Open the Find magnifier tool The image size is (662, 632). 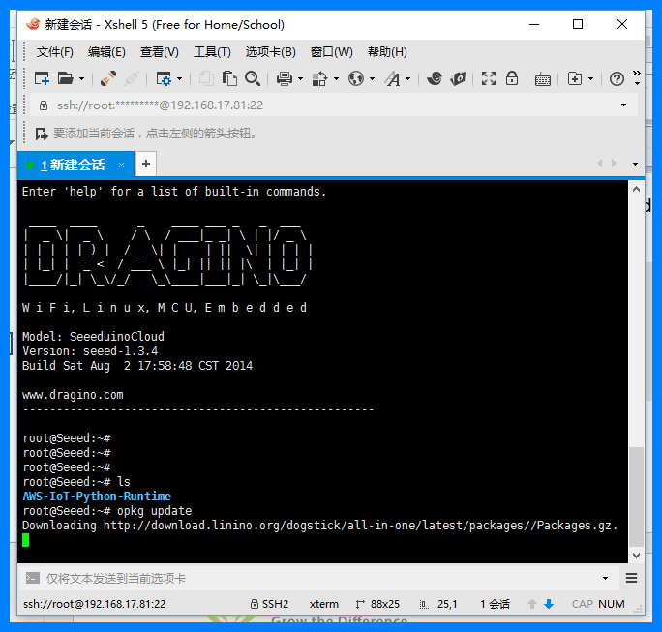[253, 78]
